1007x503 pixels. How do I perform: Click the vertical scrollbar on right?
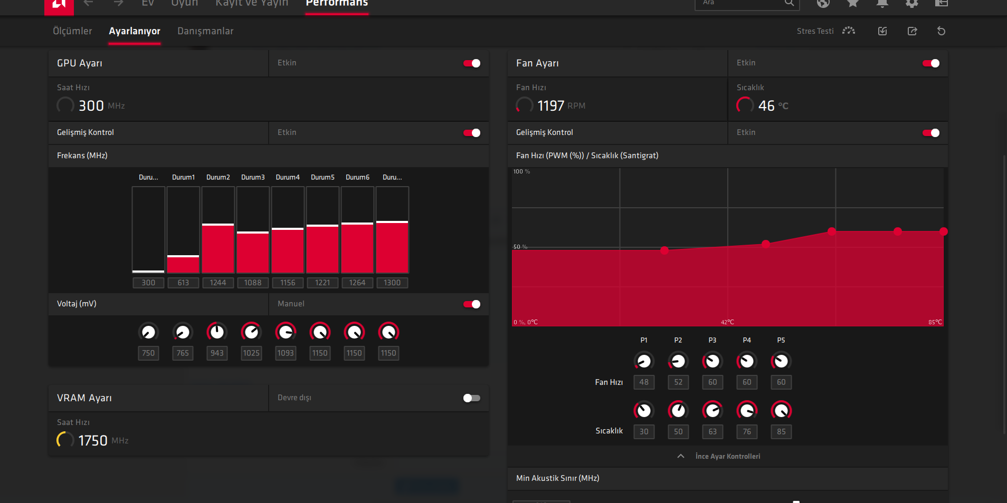tap(1004, 295)
